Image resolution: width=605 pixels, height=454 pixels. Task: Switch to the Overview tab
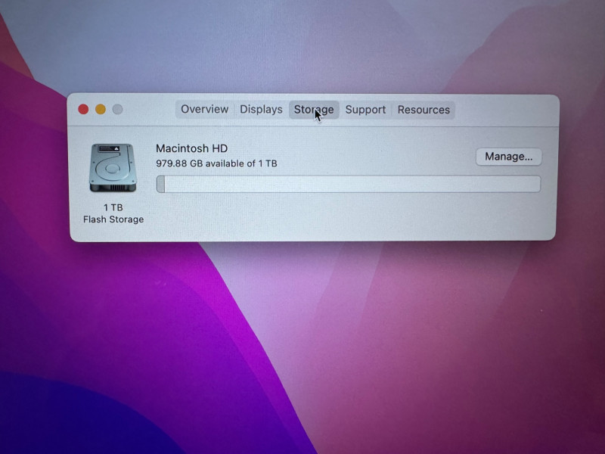click(204, 110)
